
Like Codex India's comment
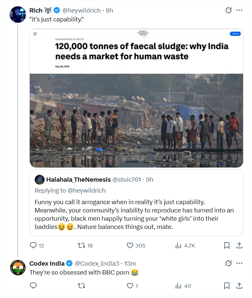tap(130, 286)
